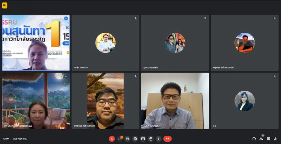The height and width of the screenshot is (144, 281).
Task: Raise hand using the hand icon
Action: pos(150,139)
